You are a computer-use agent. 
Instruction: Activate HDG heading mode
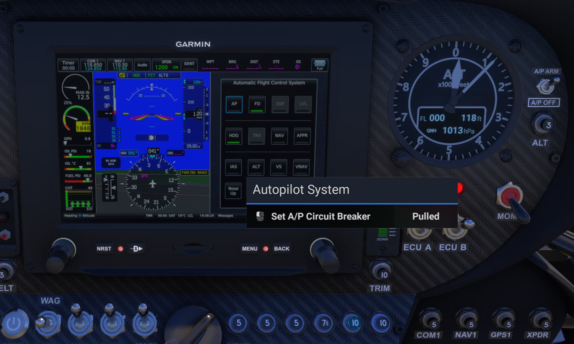[234, 136]
